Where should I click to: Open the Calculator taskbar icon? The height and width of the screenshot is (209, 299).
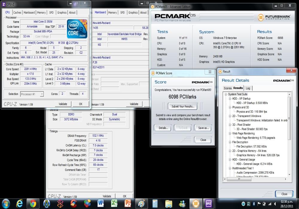coord(155,204)
